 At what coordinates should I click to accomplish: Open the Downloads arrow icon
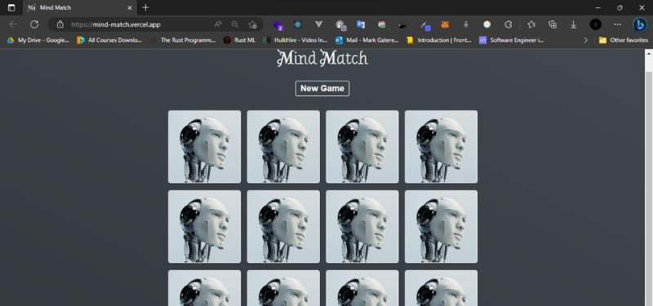(574, 24)
